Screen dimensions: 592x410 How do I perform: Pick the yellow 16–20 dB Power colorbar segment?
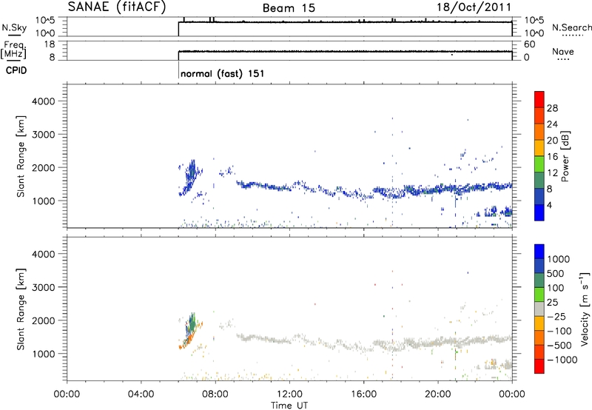coord(539,147)
